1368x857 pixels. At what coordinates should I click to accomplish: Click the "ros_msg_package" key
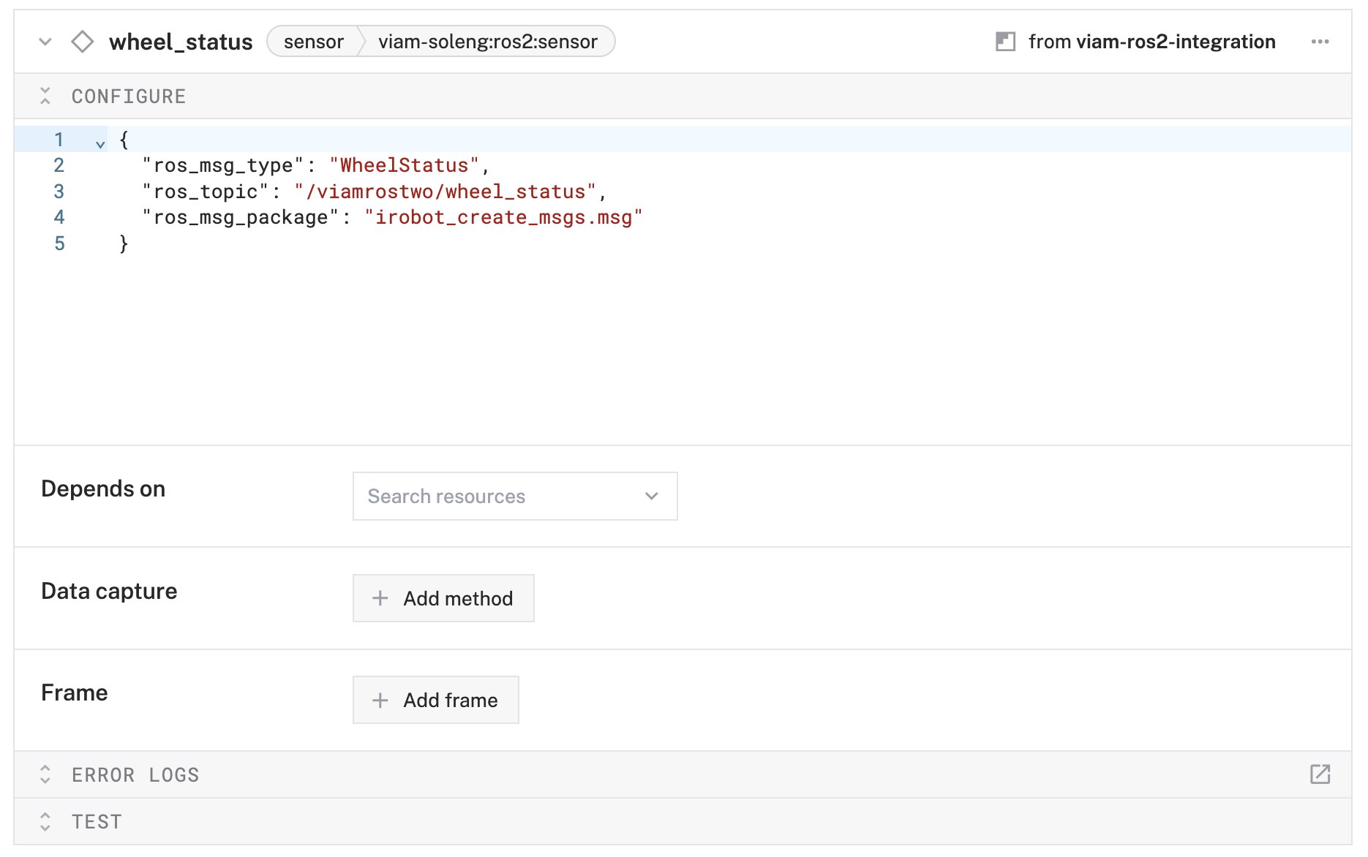240,217
